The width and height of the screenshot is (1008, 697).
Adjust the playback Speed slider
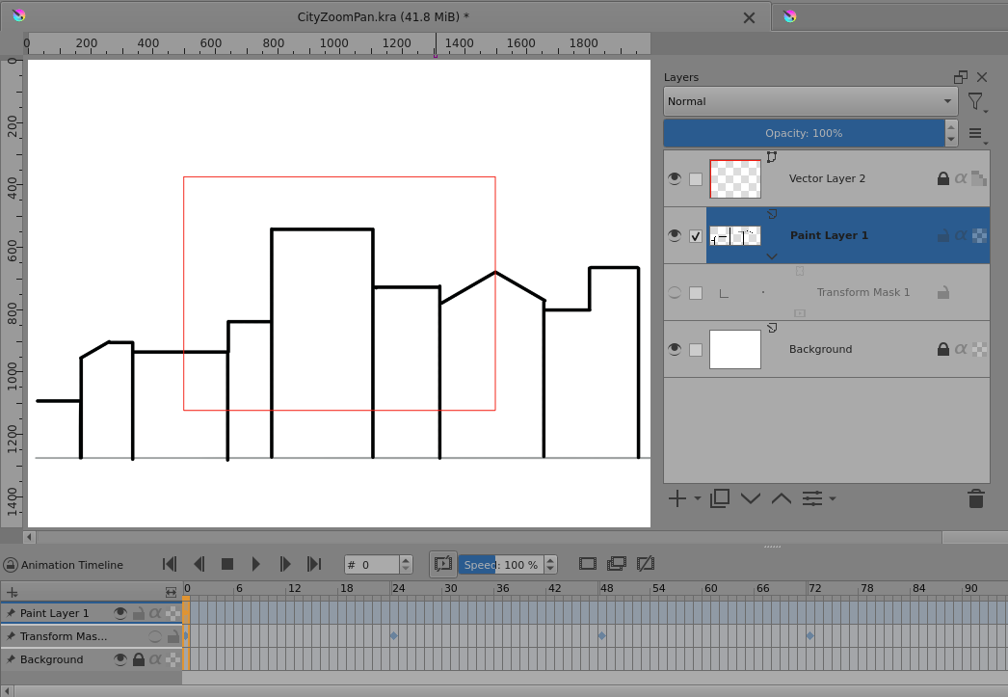pyautogui.click(x=501, y=565)
